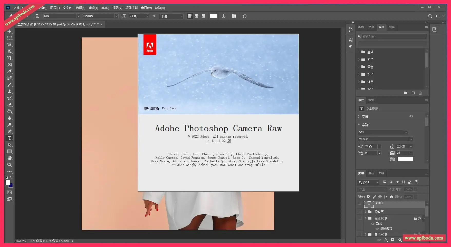The image size is (451, 247).
Task: Open the 滤镜(T) menu
Action: click(x=93, y=8)
